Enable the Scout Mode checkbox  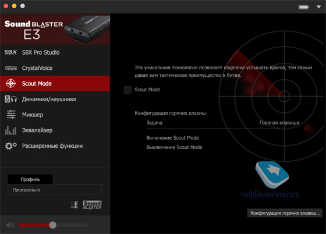pyautogui.click(x=127, y=90)
